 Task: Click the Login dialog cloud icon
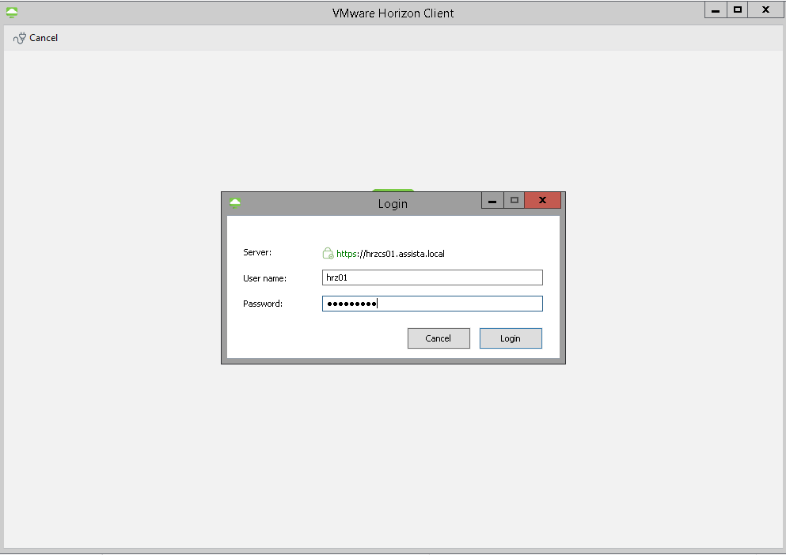234,203
